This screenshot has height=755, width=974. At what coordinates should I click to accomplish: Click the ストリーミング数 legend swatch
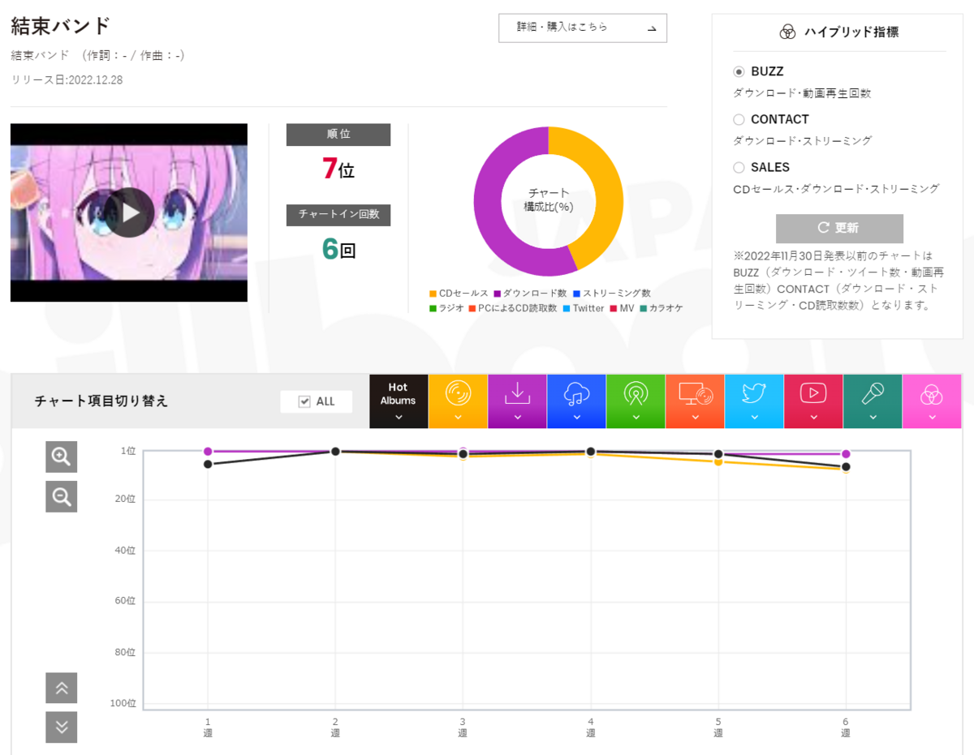tap(576, 294)
